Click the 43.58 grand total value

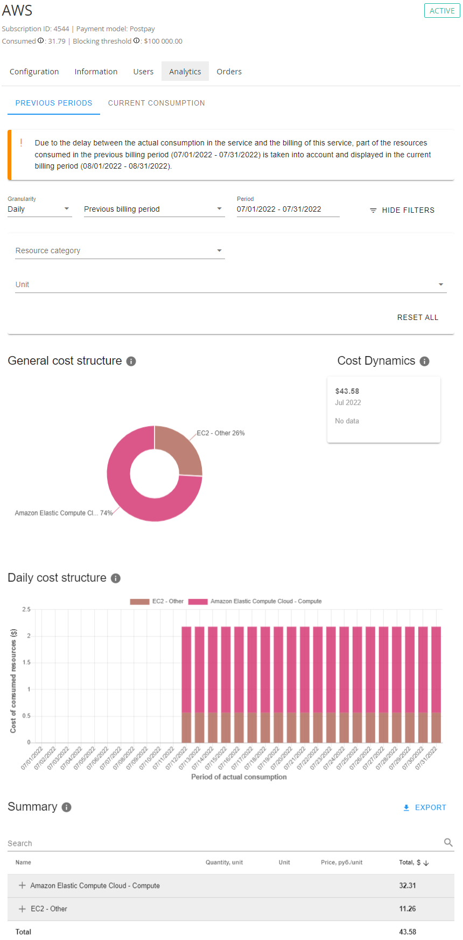point(408,932)
